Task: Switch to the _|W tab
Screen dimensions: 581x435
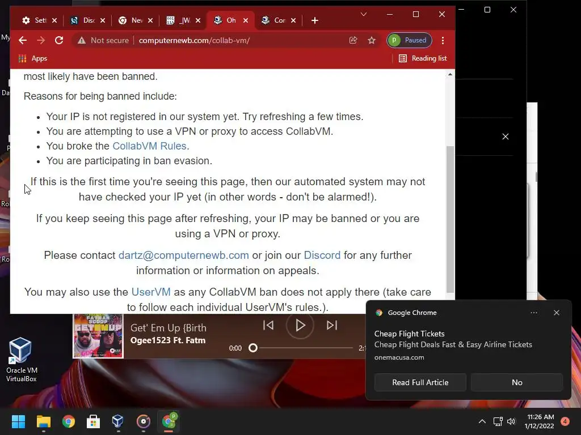Action: 178,20
